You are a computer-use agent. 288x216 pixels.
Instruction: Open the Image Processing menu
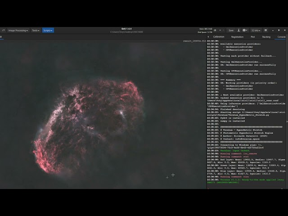(18, 30)
